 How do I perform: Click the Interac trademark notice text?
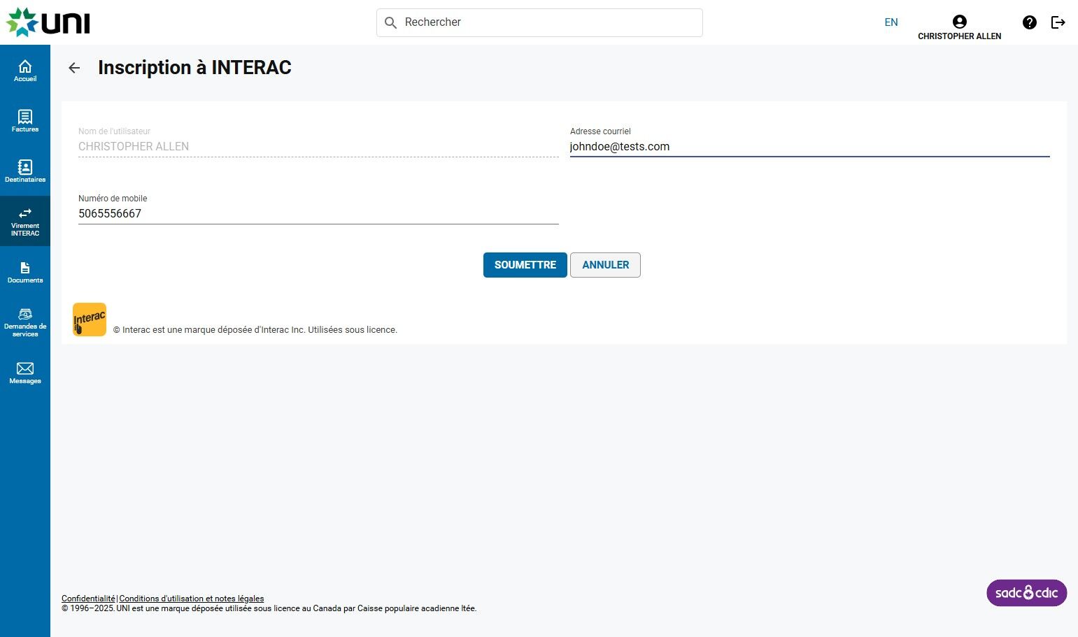255,330
